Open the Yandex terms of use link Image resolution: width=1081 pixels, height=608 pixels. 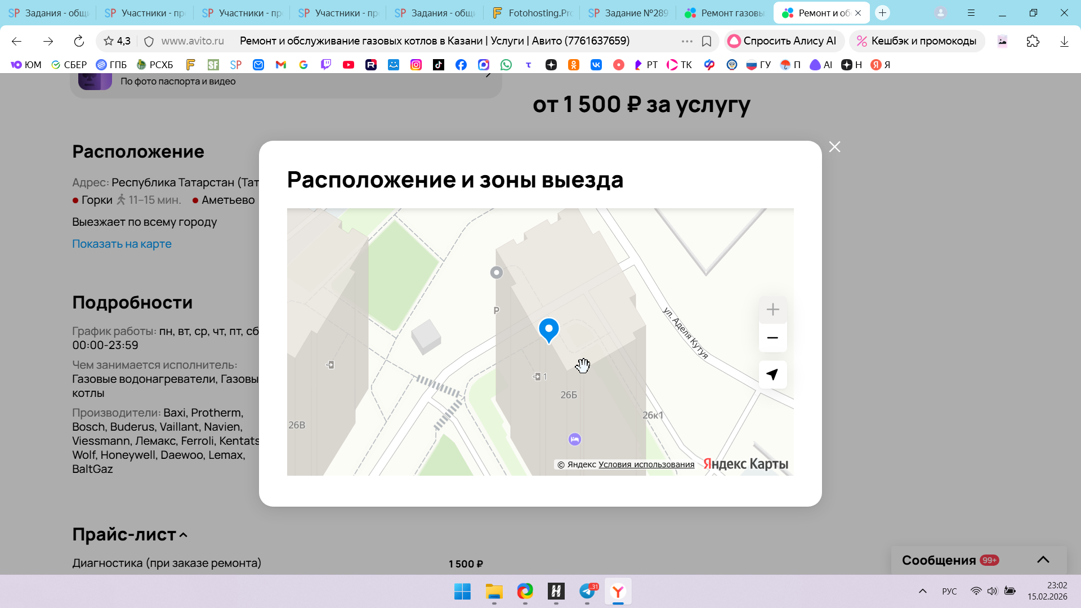646,464
